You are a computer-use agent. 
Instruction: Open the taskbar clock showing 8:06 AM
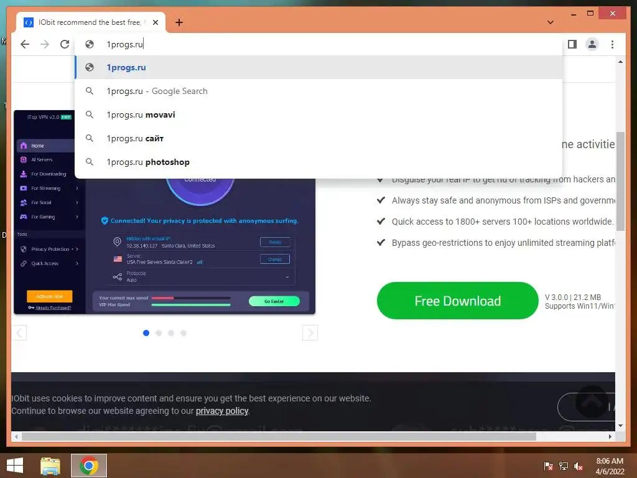pos(610,466)
